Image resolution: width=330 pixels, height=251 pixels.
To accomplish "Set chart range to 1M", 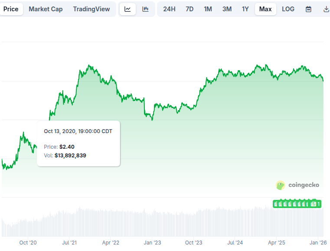I will 208,9.
